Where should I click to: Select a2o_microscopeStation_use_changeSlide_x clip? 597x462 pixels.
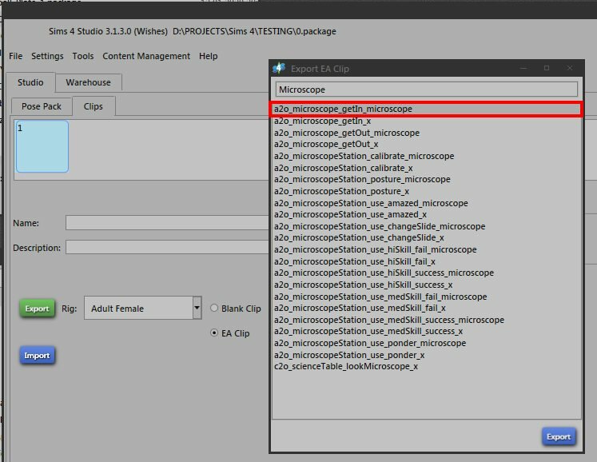(x=427, y=237)
